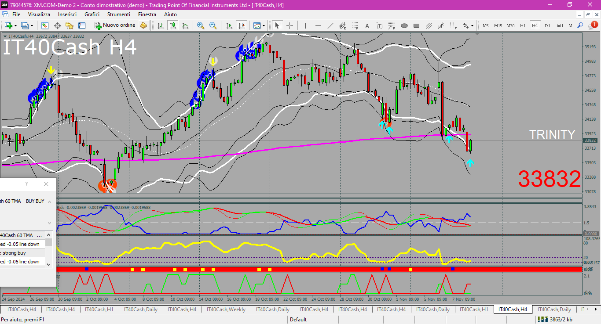Select the equidistant channel tool
601x324 pixels.
342,25
